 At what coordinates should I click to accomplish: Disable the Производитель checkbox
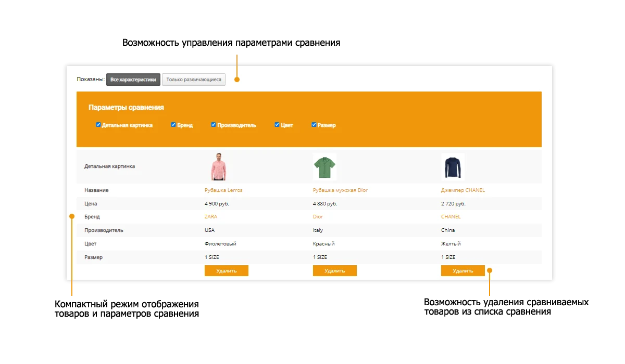click(214, 125)
